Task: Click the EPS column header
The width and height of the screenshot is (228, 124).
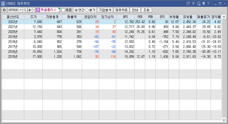Action: pos(162,17)
